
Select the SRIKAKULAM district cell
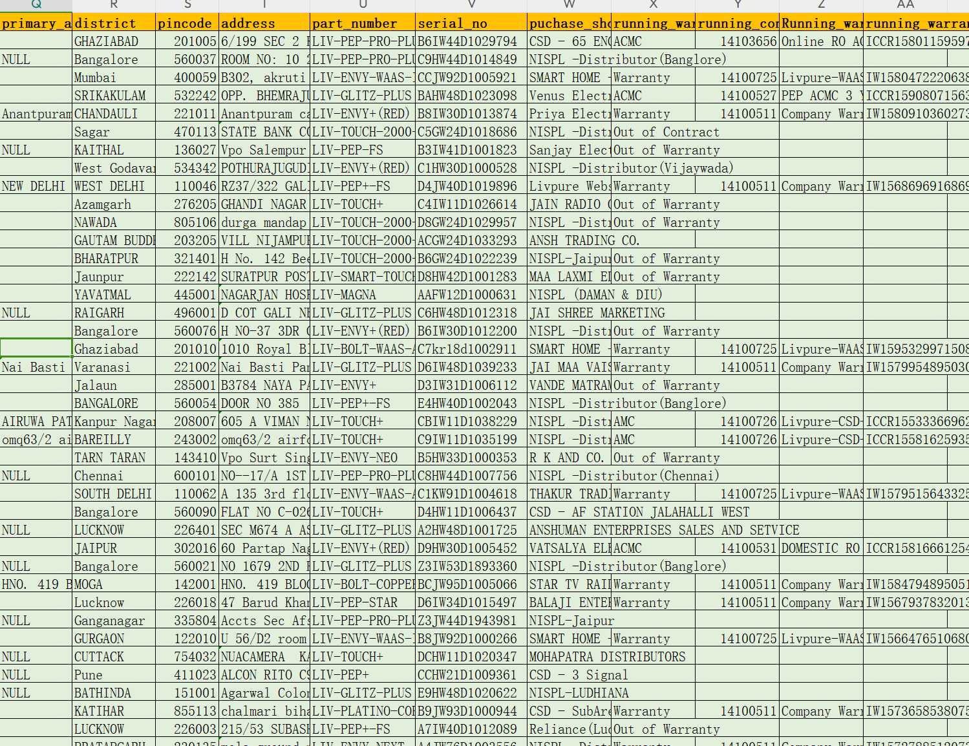tap(114, 96)
